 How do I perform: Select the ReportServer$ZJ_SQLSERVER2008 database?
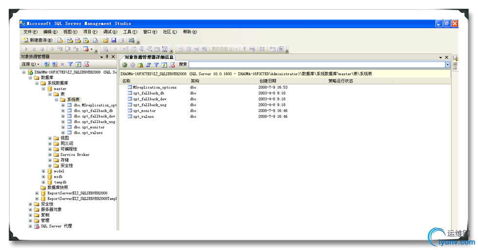coord(77,193)
